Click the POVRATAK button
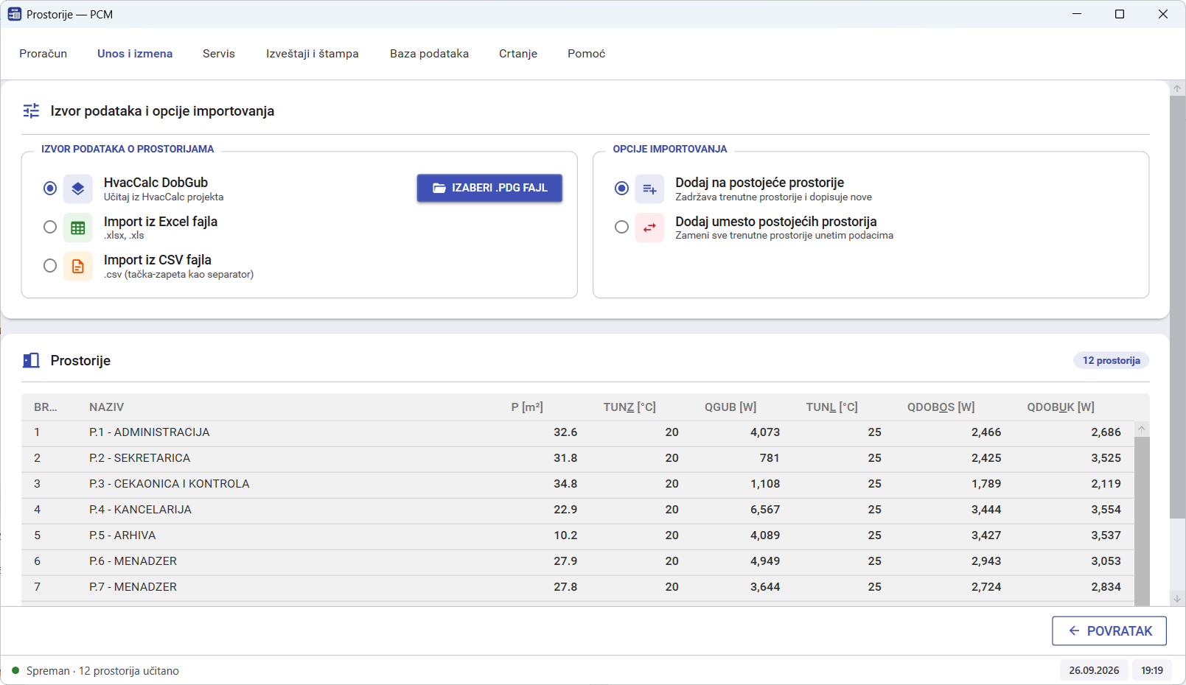Viewport: 1186px width, 685px height. [x=1109, y=631]
